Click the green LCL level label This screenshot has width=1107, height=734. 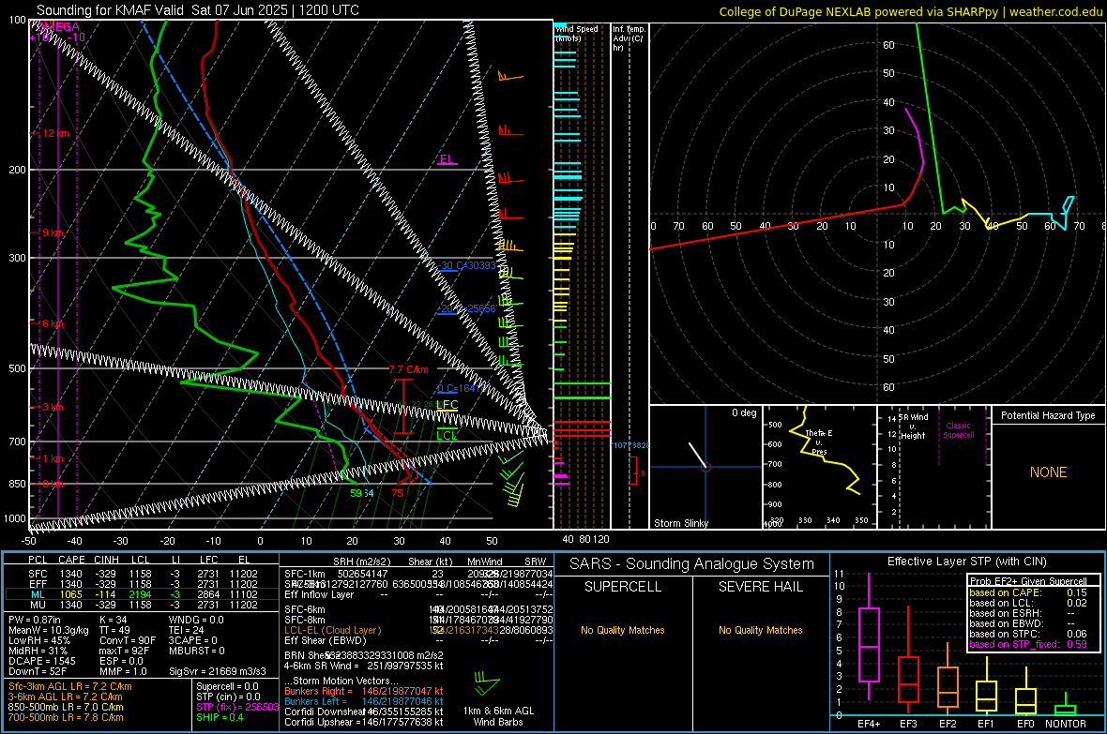pyautogui.click(x=447, y=435)
